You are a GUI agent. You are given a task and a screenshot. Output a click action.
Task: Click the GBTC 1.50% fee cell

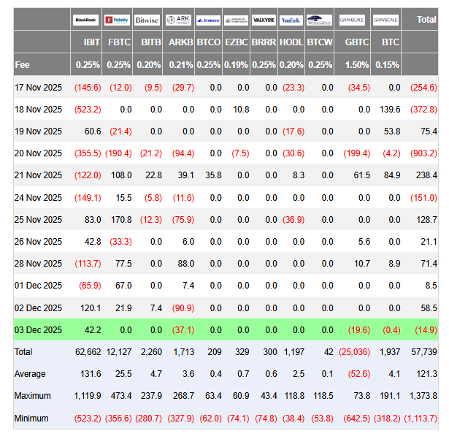pyautogui.click(x=356, y=65)
